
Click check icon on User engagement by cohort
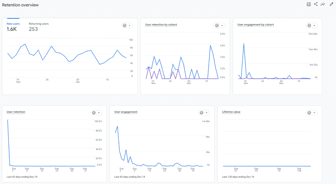pos(309,26)
